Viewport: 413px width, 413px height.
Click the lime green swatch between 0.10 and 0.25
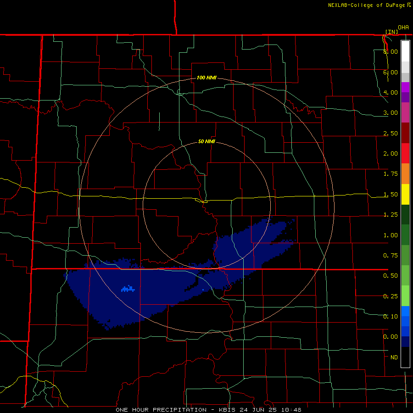(x=405, y=296)
